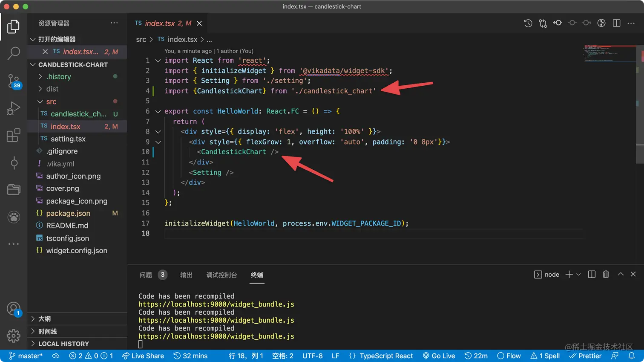Screen dimensions: 644x362
Task: Click Live Share in status bar
Action: tap(143, 356)
